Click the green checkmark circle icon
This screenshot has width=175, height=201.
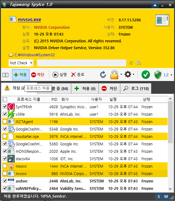coord(146,75)
